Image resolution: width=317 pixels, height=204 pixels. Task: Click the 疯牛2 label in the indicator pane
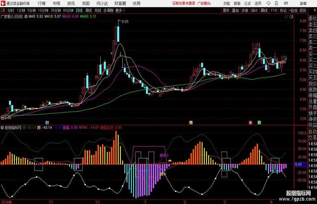tap(164, 155)
